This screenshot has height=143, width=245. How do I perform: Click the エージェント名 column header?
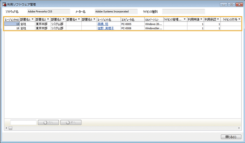(x=109, y=20)
